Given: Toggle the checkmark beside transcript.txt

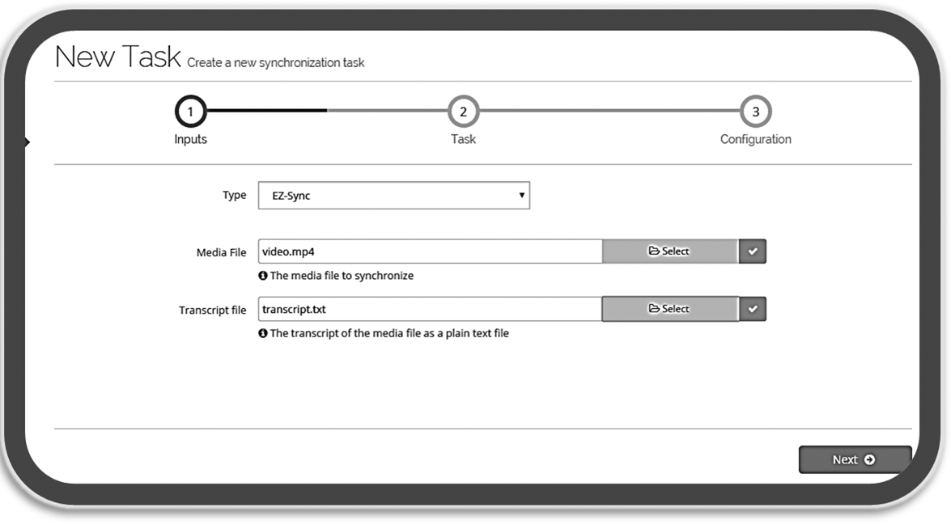Looking at the screenshot, I should (x=753, y=309).
